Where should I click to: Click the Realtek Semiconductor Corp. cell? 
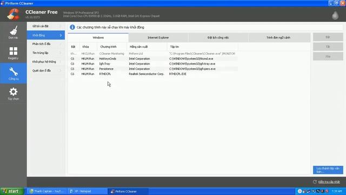(x=147, y=74)
